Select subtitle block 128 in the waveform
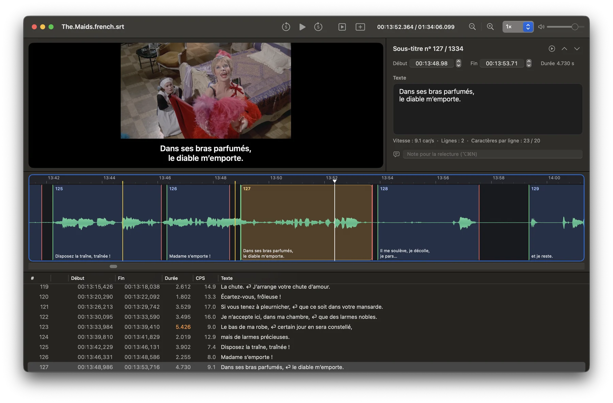The image size is (613, 403). pos(428,222)
